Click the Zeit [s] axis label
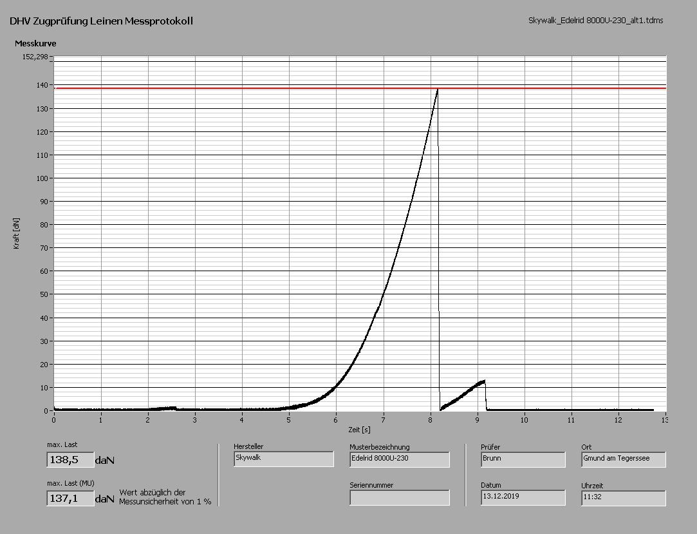Image resolution: width=697 pixels, height=534 pixels. tap(359, 430)
